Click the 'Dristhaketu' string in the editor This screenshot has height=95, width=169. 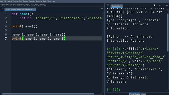(x=71, y=18)
